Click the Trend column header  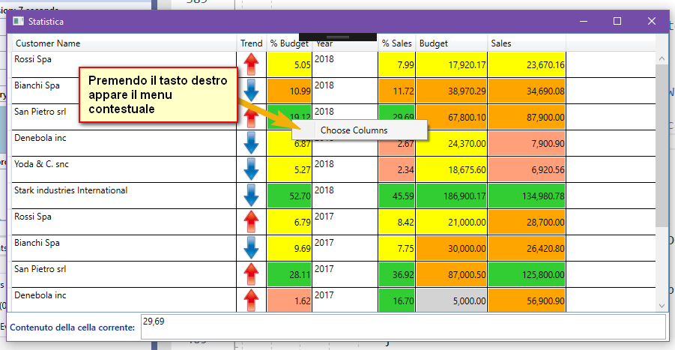[x=251, y=43]
